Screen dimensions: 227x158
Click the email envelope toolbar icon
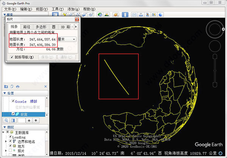(x=134, y=15)
